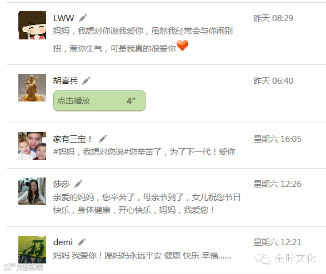Open 家有三宝's family photo avatar

pos(32,146)
